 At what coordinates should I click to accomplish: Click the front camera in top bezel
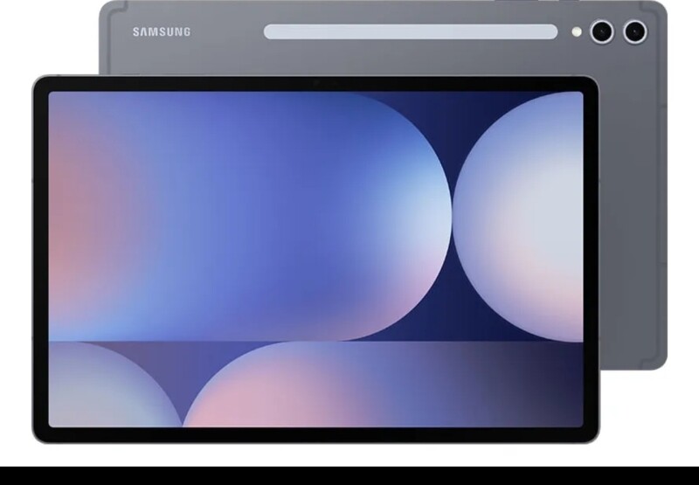click(x=316, y=83)
